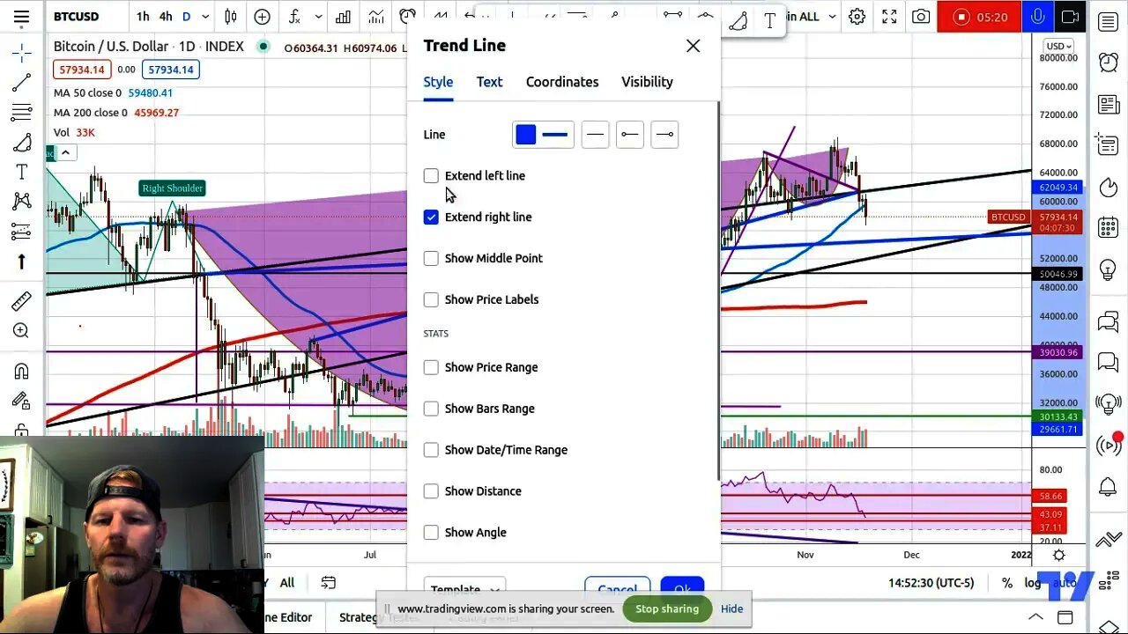This screenshot has width=1128, height=634.
Task: Select the 1h timeframe
Action: coord(143,17)
